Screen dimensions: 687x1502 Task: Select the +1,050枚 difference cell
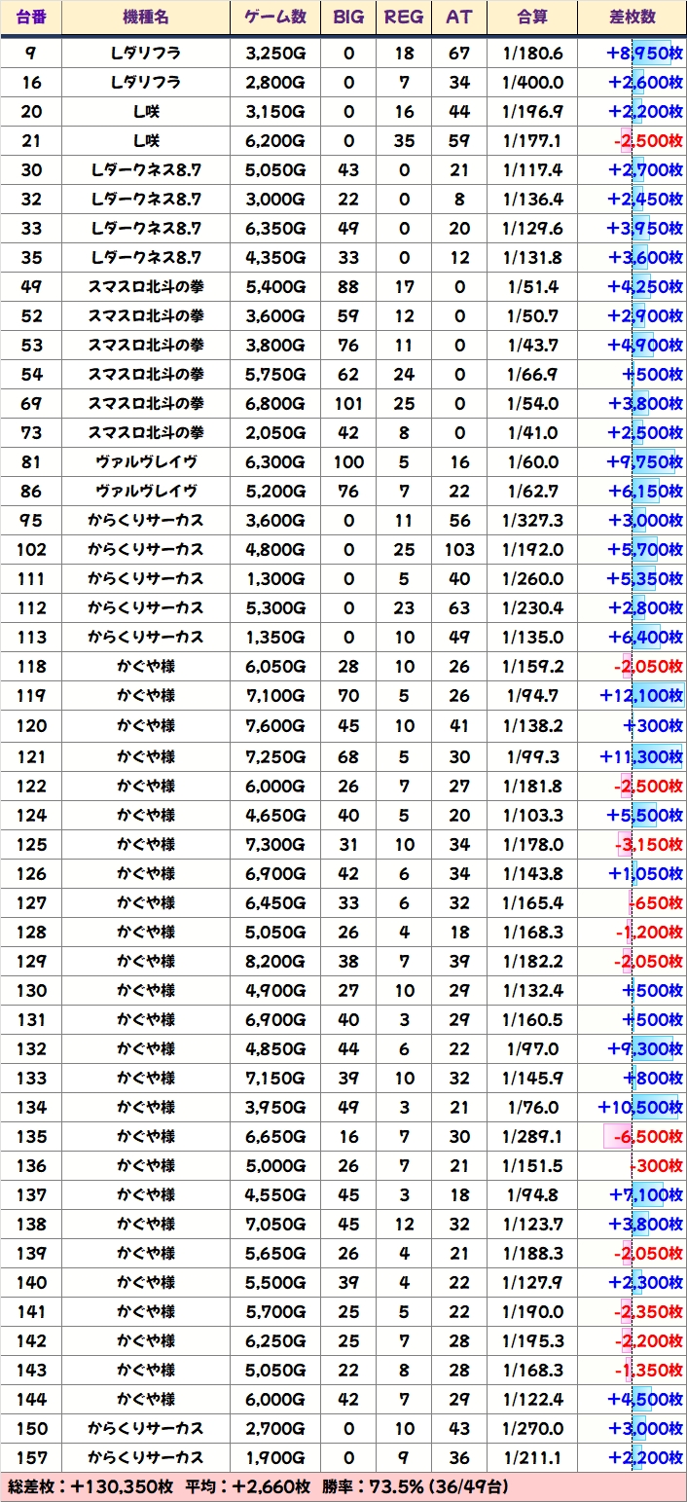tap(633, 873)
